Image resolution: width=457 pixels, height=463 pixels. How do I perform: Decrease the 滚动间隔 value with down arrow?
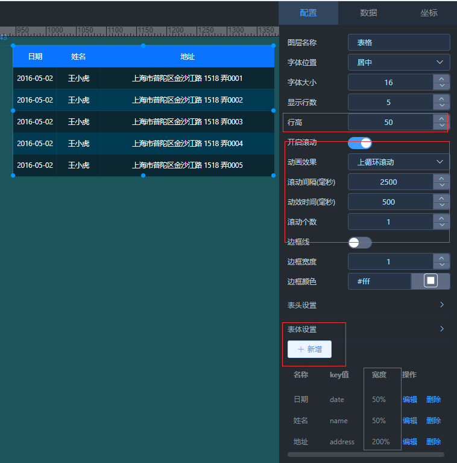pos(442,186)
